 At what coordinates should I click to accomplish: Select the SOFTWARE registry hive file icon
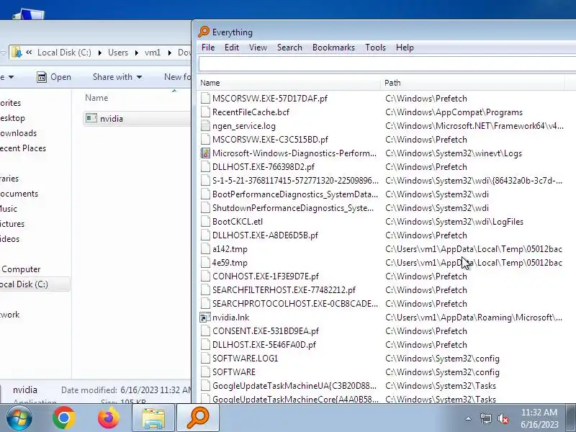(205, 372)
